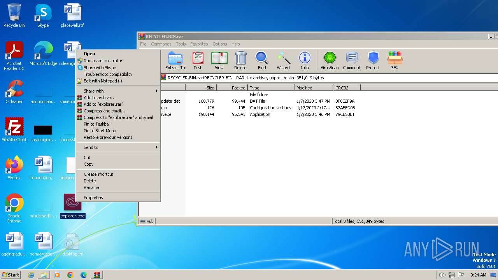Screen dimensions: 498x280
Task: Launch the Wizard toolbar icon
Action: point(283,61)
